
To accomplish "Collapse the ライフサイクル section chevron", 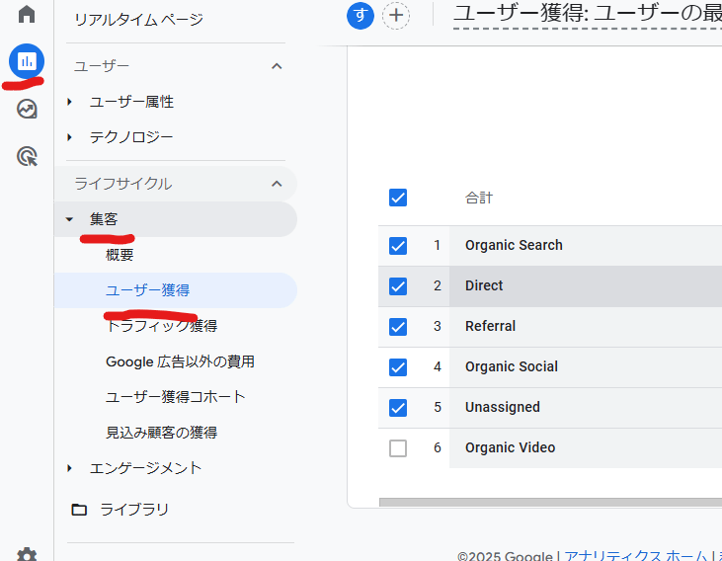I will click(277, 184).
